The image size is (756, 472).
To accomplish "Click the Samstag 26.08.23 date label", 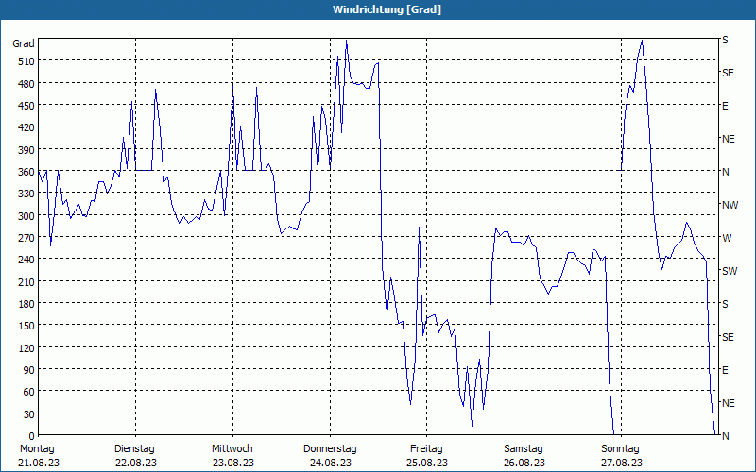I will (x=524, y=455).
